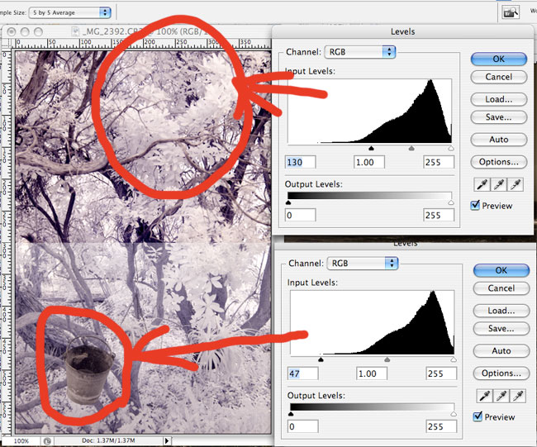Expand Channel dropdown in lower Levels dialog
The width and height of the screenshot is (537, 447).
tap(361, 264)
